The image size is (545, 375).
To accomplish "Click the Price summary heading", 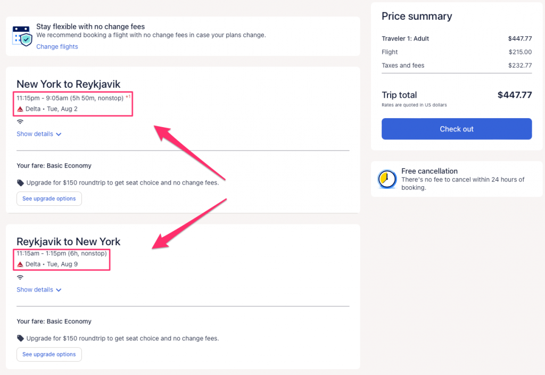I will 417,16.
